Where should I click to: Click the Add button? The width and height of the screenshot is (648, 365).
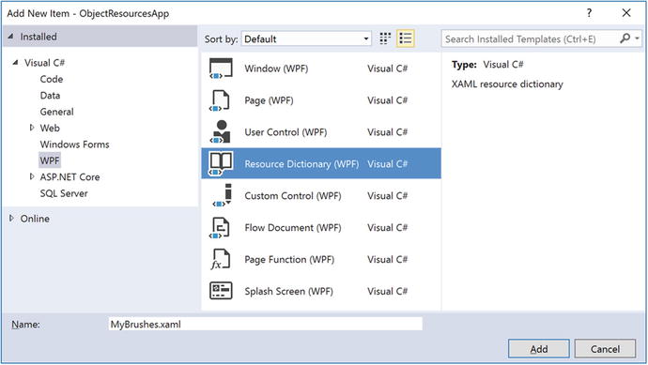coord(539,349)
